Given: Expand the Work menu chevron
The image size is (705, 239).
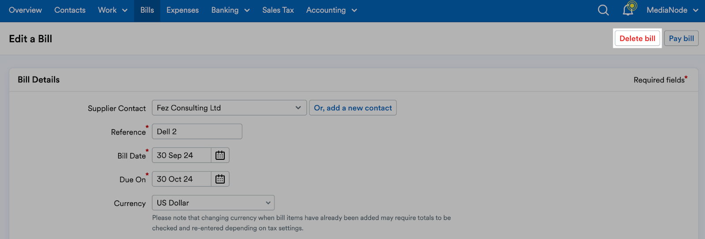Looking at the screenshot, I should click(x=125, y=11).
